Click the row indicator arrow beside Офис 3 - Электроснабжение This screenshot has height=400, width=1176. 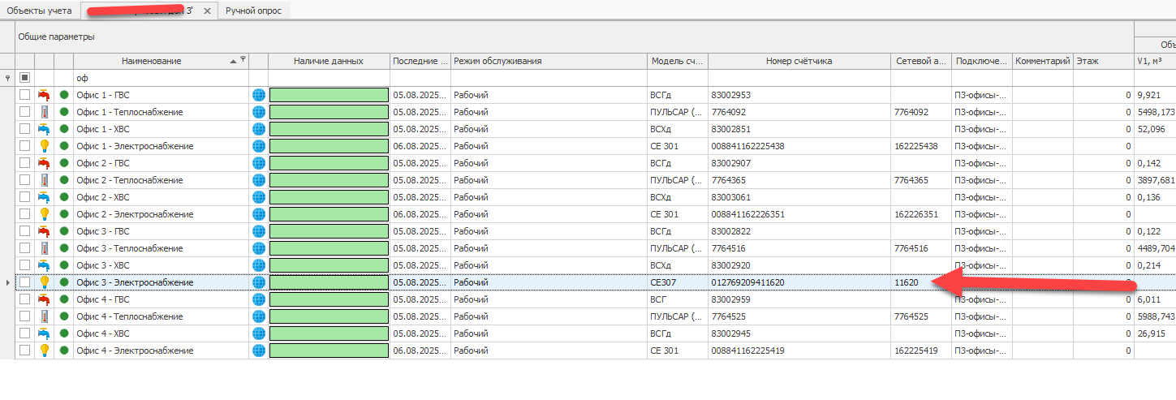[x=7, y=282]
